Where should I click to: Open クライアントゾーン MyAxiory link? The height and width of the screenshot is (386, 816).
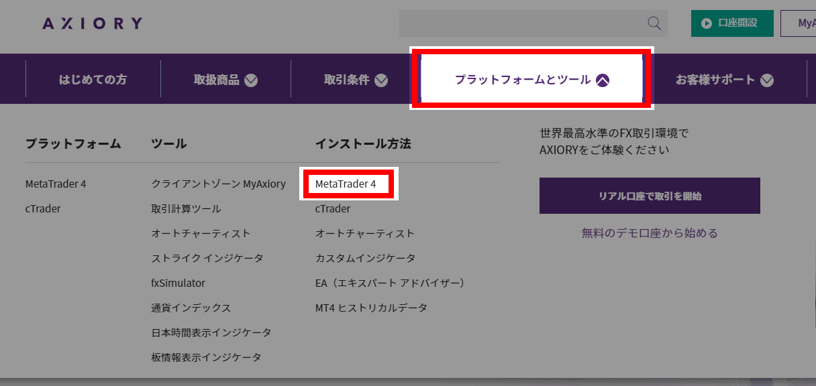click(218, 184)
